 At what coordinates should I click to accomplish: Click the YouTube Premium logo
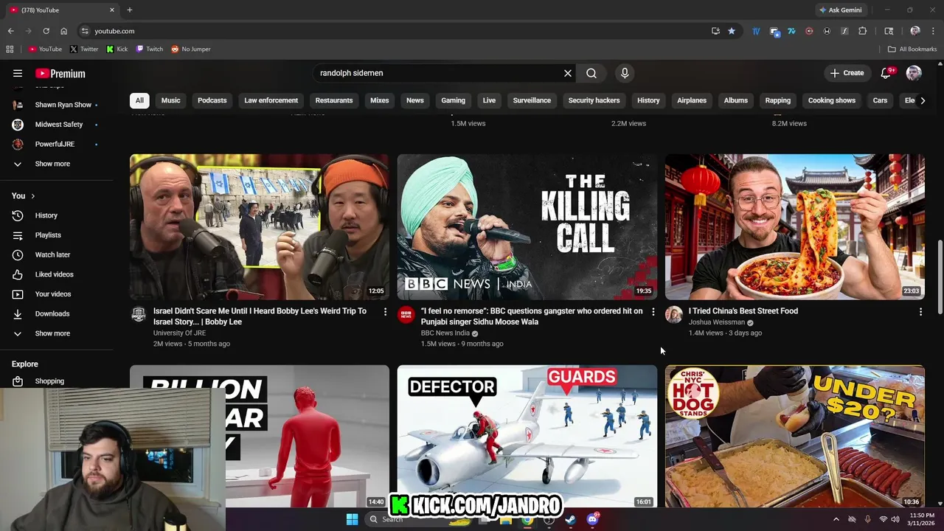pyautogui.click(x=60, y=74)
